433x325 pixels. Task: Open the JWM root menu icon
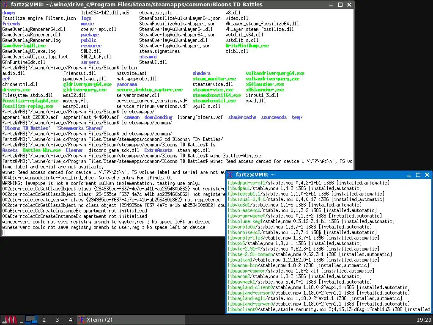pos(10,320)
